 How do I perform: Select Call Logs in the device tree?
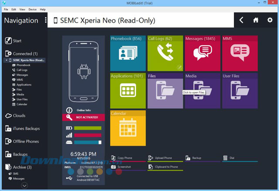(20, 70)
